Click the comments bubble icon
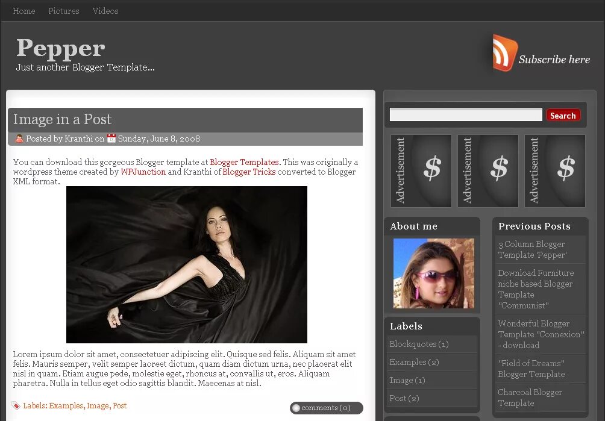This screenshot has height=421, width=605. click(x=296, y=408)
